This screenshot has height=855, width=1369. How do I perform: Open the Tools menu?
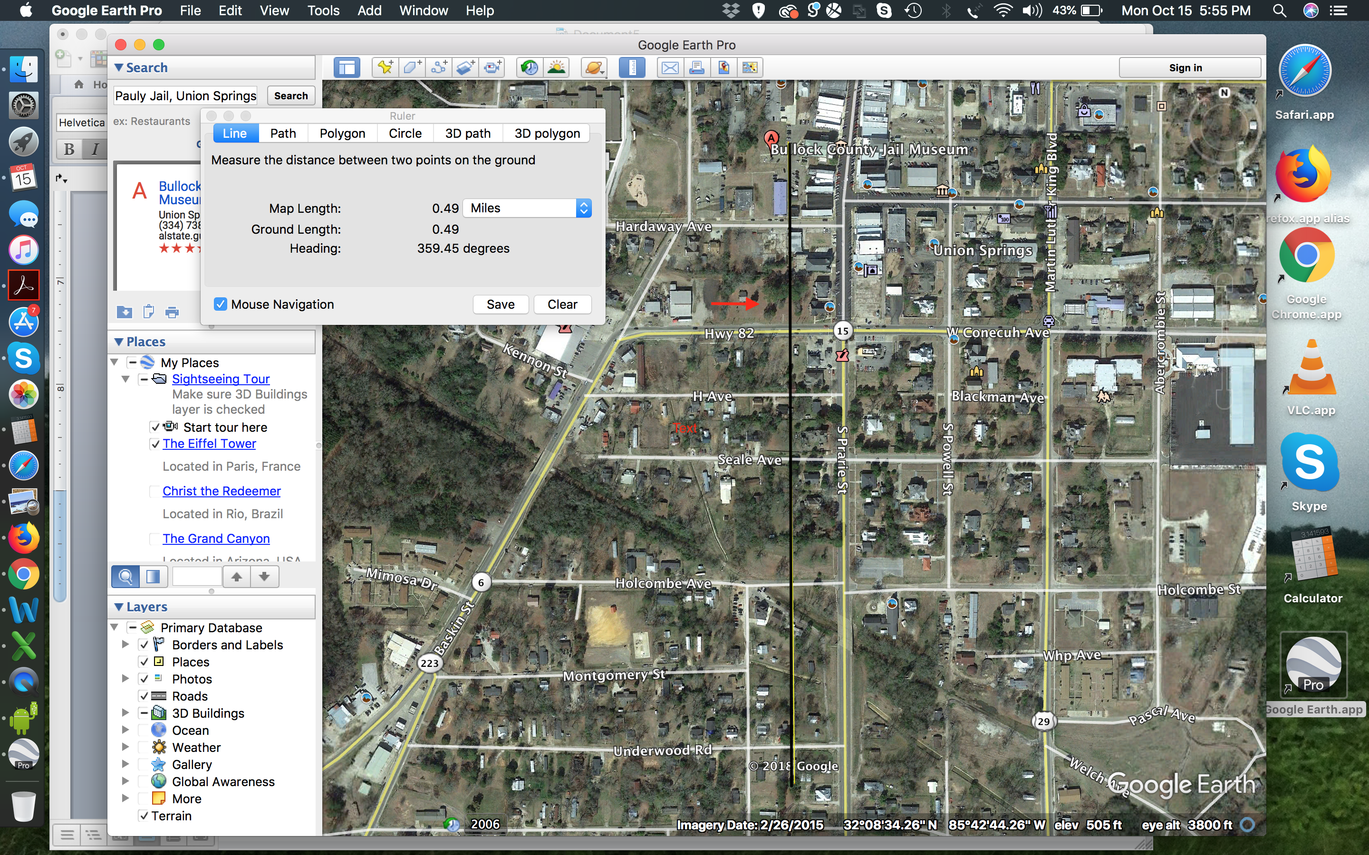pos(323,10)
